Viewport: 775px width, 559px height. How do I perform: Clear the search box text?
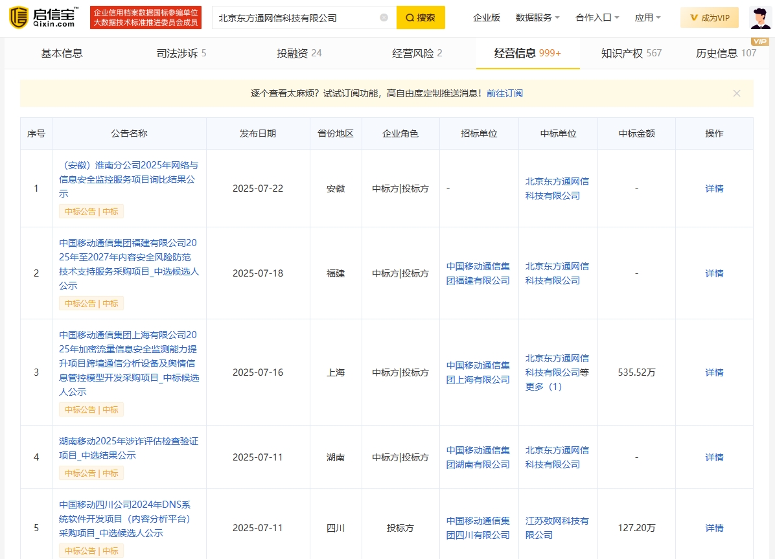384,17
